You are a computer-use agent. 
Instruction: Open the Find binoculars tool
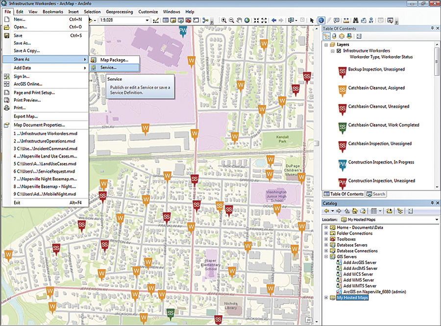click(x=356, y=21)
